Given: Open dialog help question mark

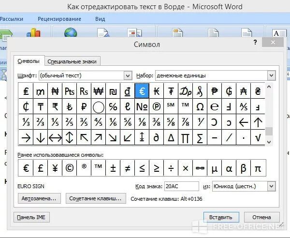Looking at the screenshot, I should [255, 43].
